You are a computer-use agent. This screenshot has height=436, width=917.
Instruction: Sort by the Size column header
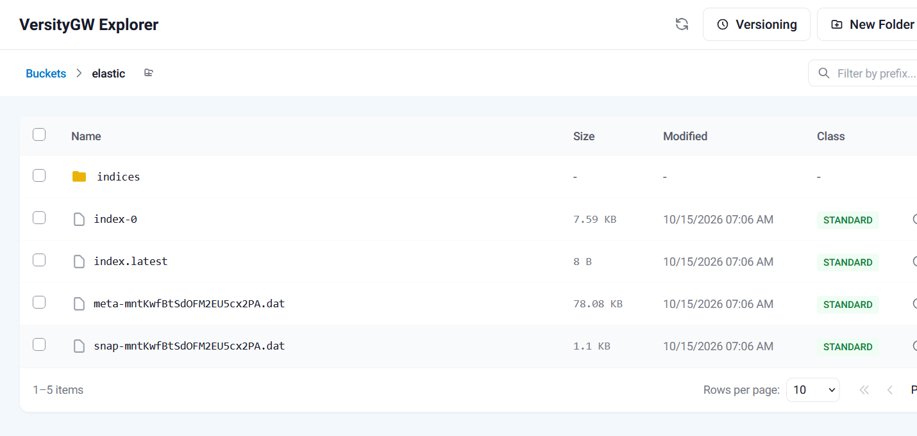(x=584, y=136)
